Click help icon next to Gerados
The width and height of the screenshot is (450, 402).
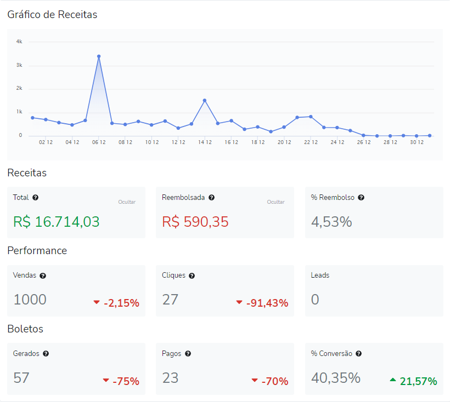click(x=46, y=354)
